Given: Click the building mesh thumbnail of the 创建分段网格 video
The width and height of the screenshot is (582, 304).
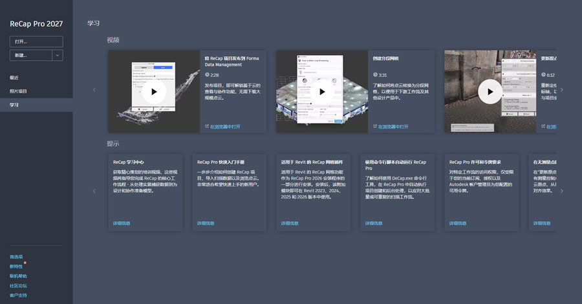Looking at the screenshot, I should [322, 91].
